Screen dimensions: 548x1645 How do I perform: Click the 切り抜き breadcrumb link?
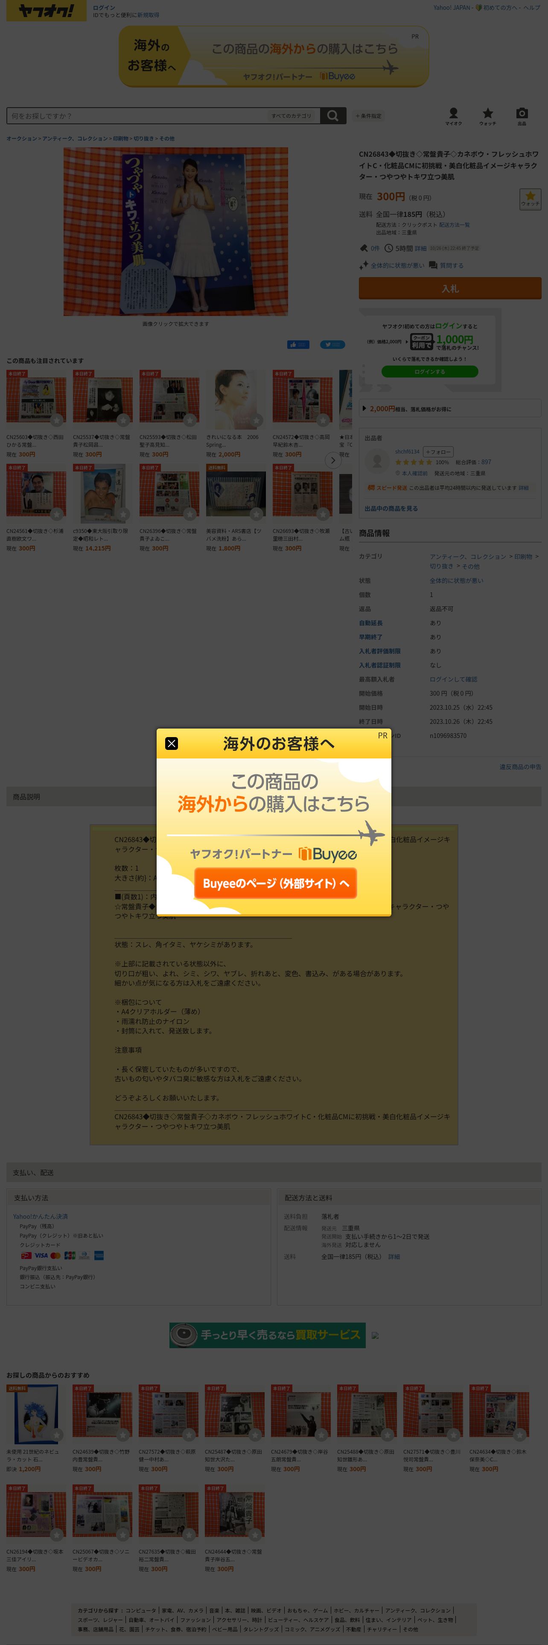tap(143, 138)
